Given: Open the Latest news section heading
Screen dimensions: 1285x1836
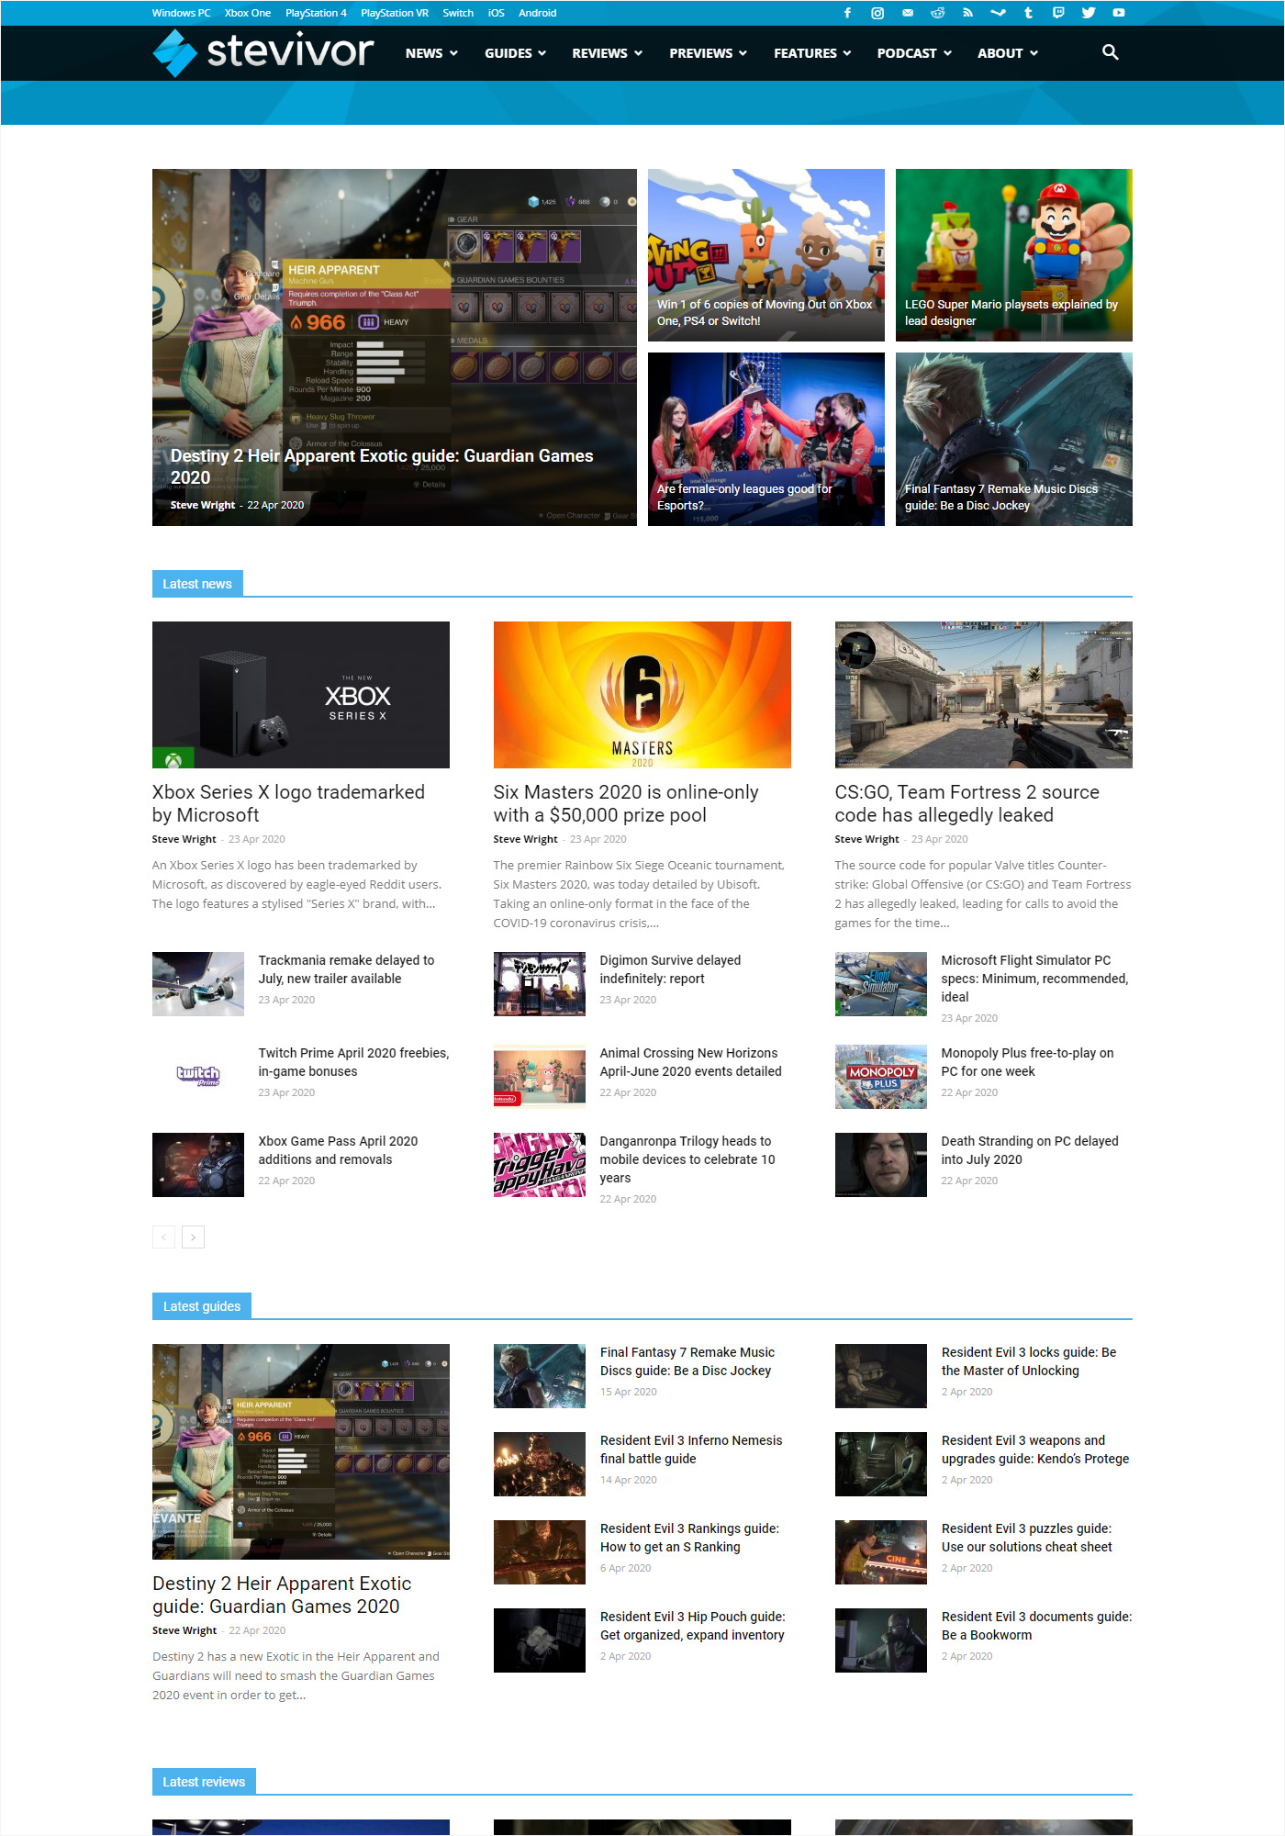Looking at the screenshot, I should 197,584.
